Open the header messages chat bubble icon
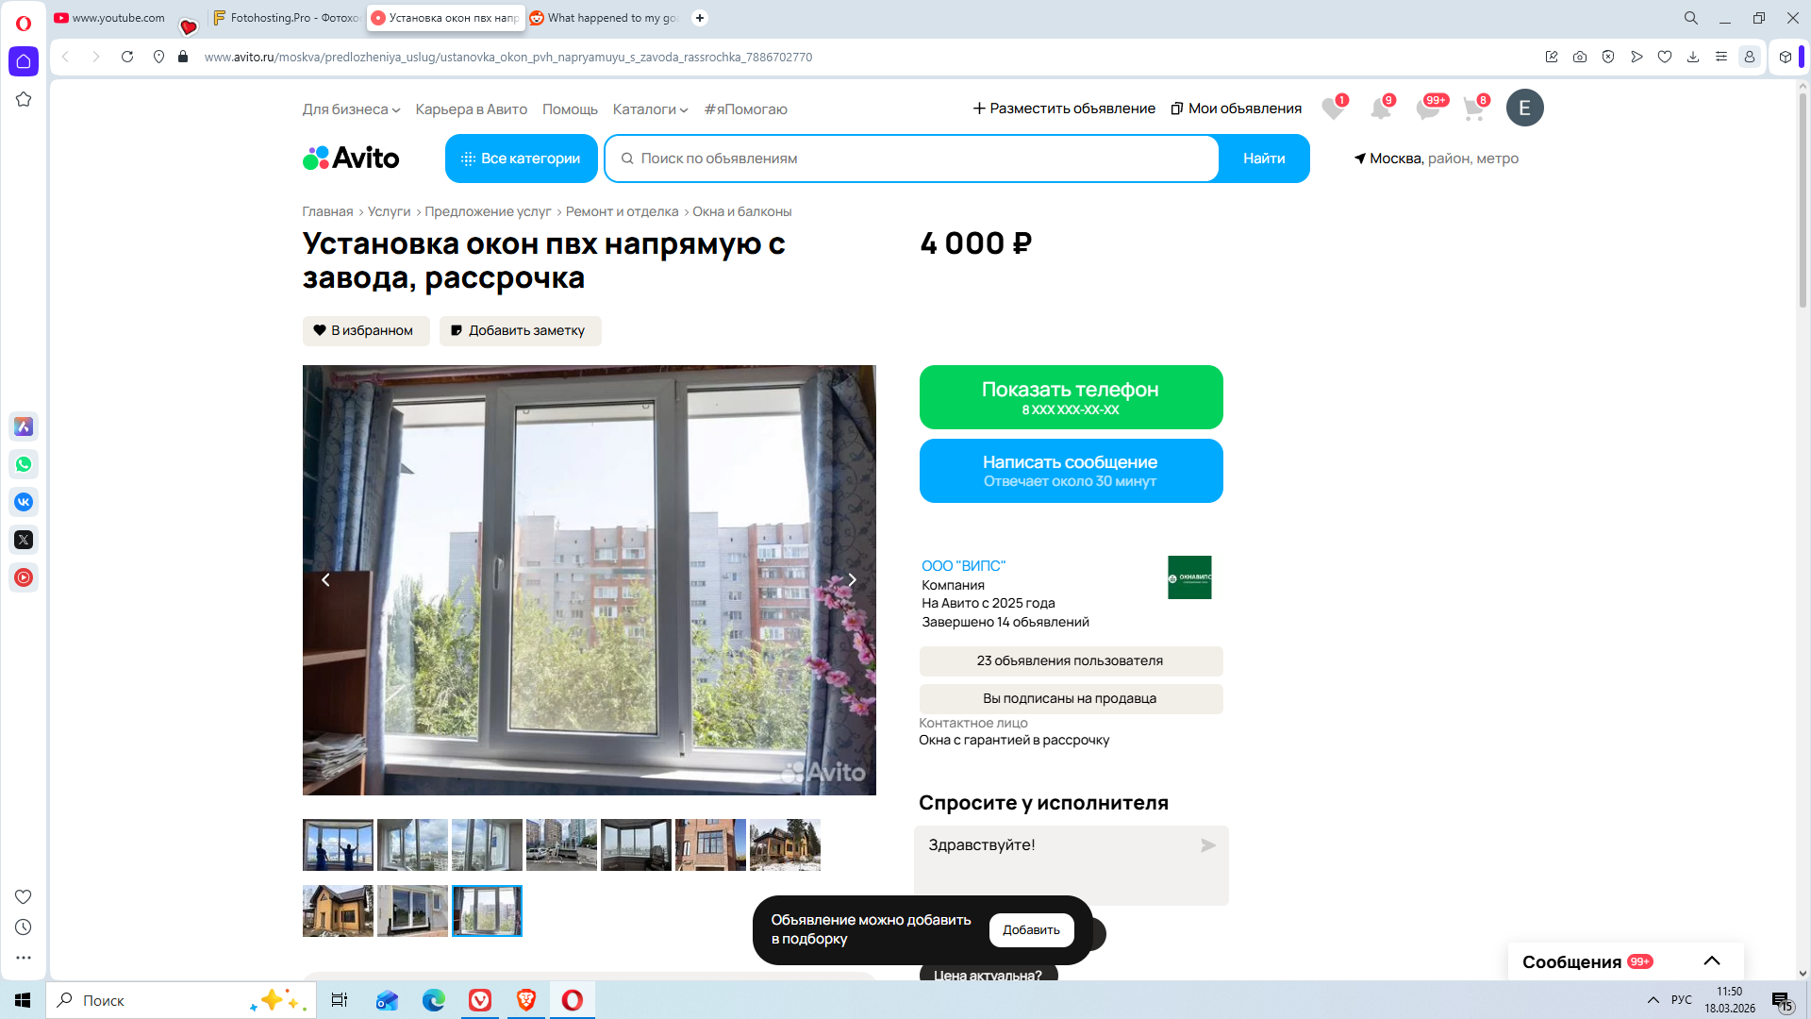Screen dimensions: 1811x1019 (x=1427, y=109)
